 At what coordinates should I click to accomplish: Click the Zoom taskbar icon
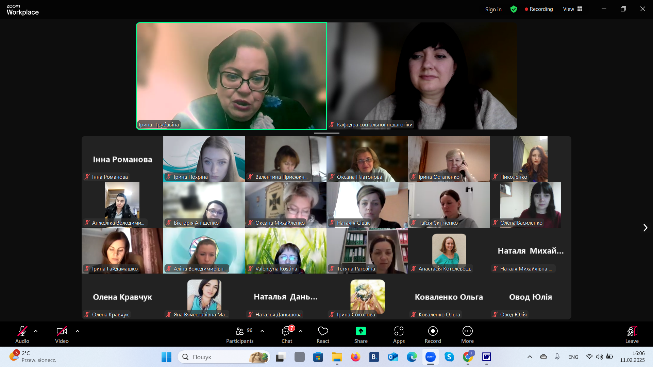(x=431, y=357)
